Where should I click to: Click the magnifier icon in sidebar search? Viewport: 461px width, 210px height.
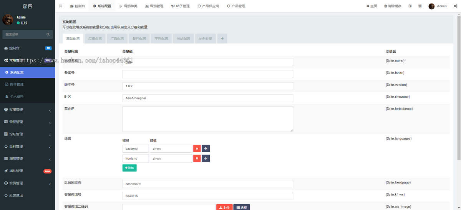[x=48, y=34]
